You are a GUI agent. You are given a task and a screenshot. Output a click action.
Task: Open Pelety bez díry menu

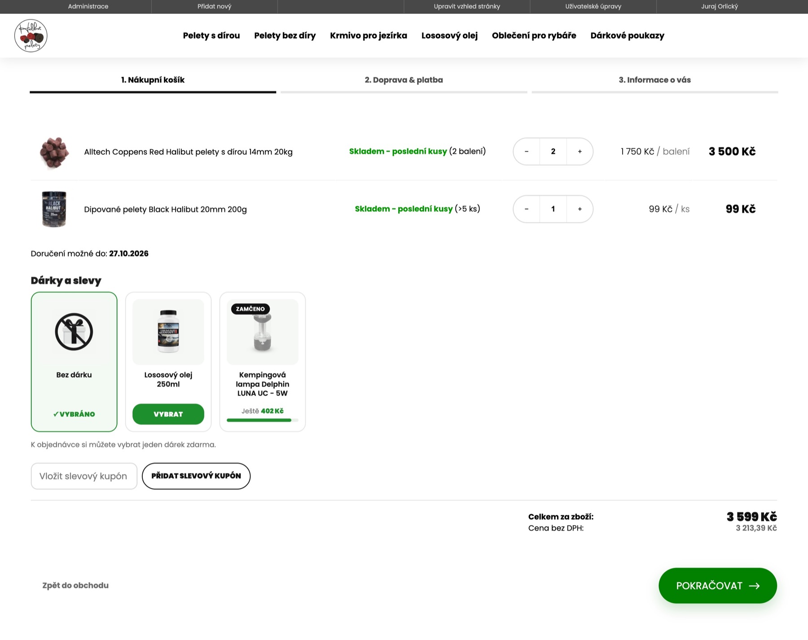(x=285, y=35)
